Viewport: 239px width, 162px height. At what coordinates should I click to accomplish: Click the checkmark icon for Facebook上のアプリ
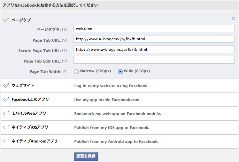(x=6, y=99)
